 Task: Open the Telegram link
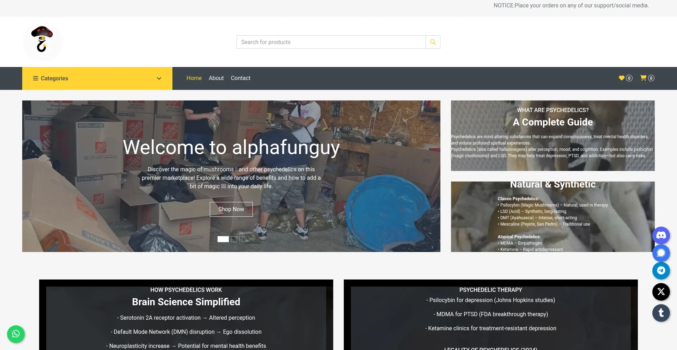(661, 271)
